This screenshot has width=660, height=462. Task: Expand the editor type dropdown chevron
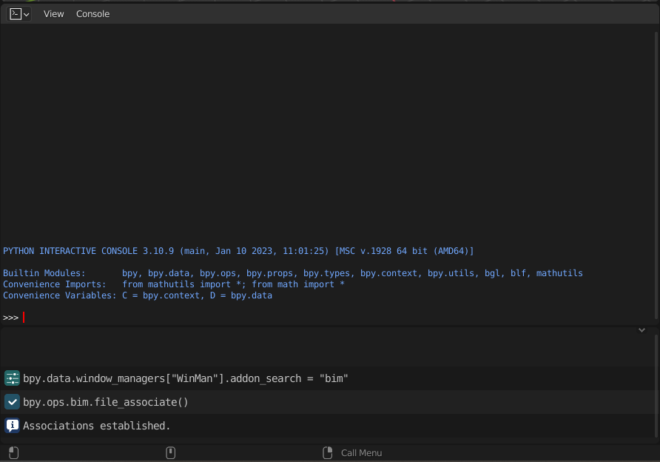tap(26, 13)
